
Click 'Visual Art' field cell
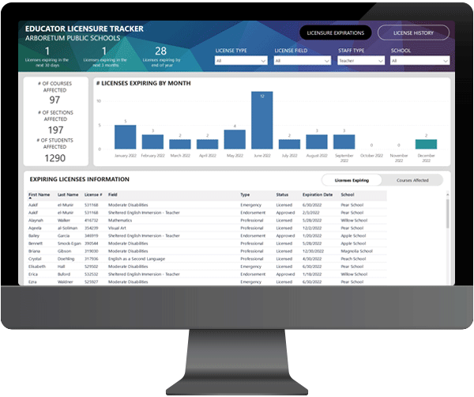point(117,228)
